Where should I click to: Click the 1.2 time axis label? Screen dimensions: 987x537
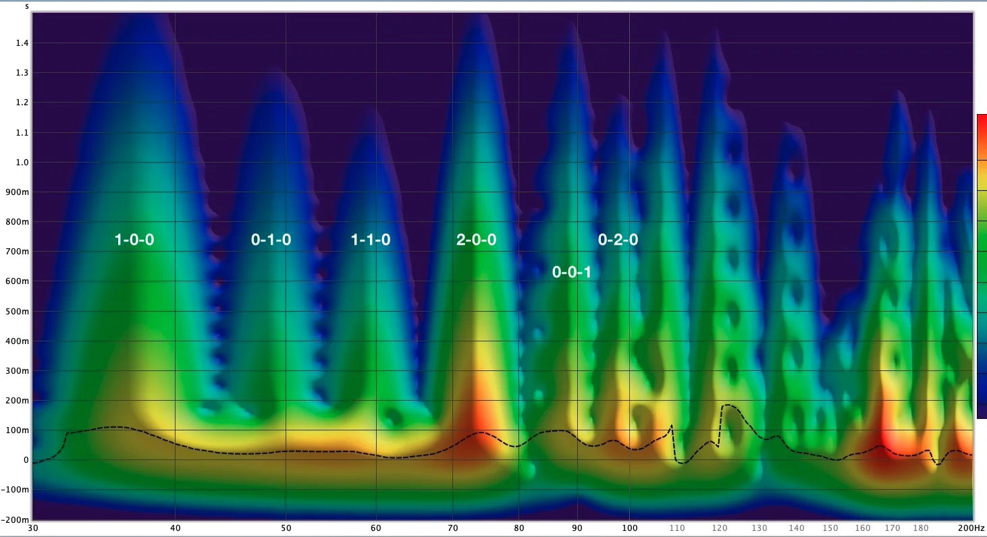click(x=22, y=103)
